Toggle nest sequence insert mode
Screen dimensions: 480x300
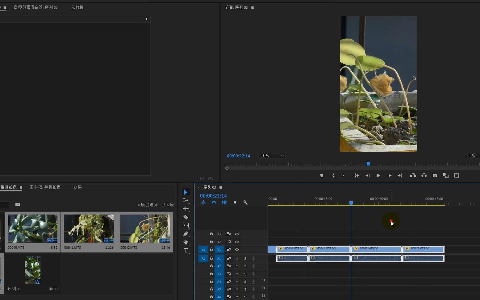pyautogui.click(x=203, y=203)
